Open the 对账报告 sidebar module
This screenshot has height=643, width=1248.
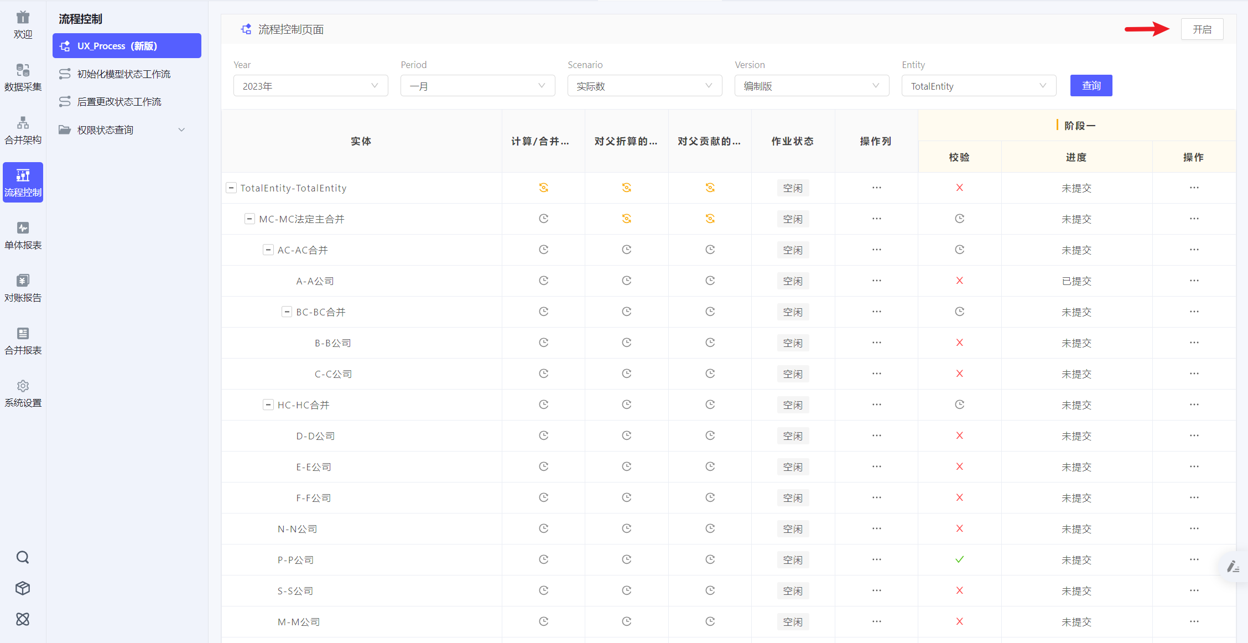point(23,288)
